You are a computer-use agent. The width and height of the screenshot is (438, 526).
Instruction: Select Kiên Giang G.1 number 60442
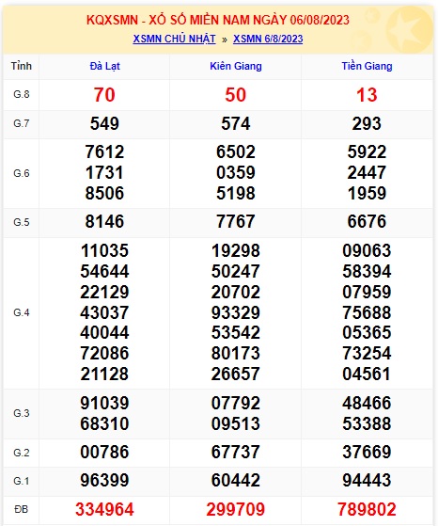pyautogui.click(x=236, y=480)
